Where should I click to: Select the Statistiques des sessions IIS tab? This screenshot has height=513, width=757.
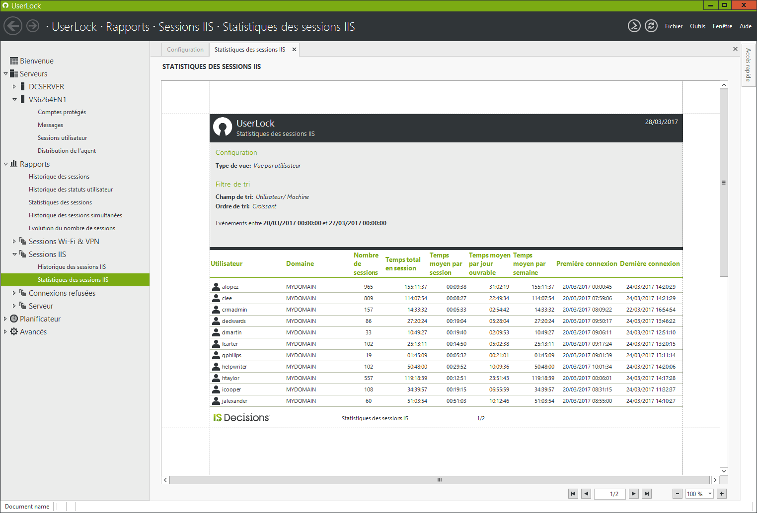pyautogui.click(x=250, y=50)
